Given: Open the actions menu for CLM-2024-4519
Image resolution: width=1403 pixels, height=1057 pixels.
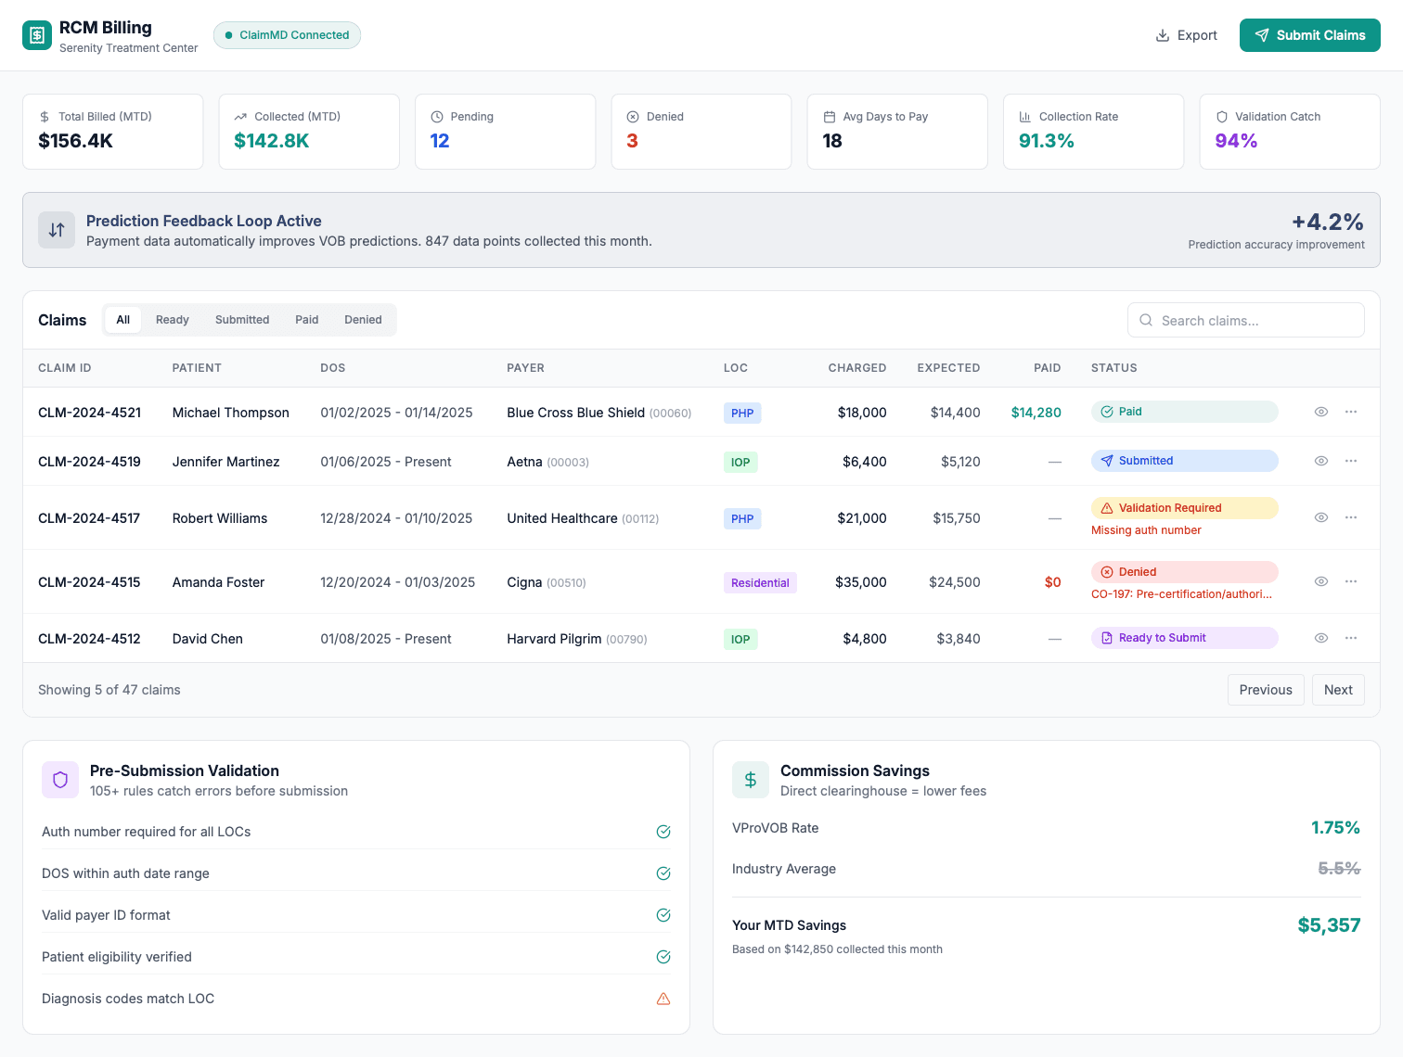Looking at the screenshot, I should tap(1350, 461).
